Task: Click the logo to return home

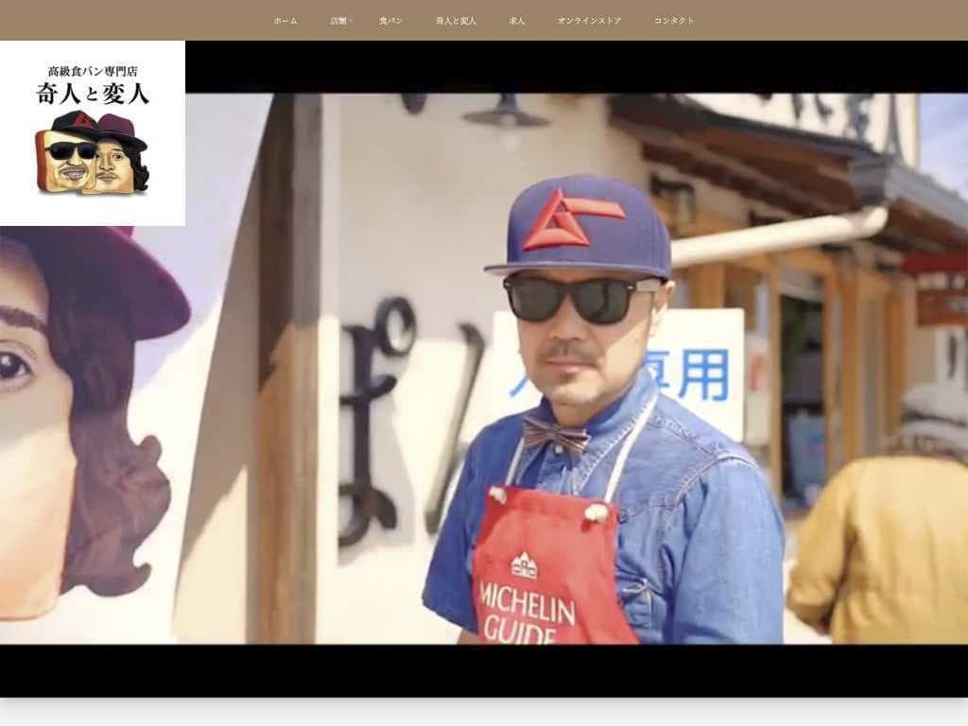Action: pyautogui.click(x=92, y=132)
